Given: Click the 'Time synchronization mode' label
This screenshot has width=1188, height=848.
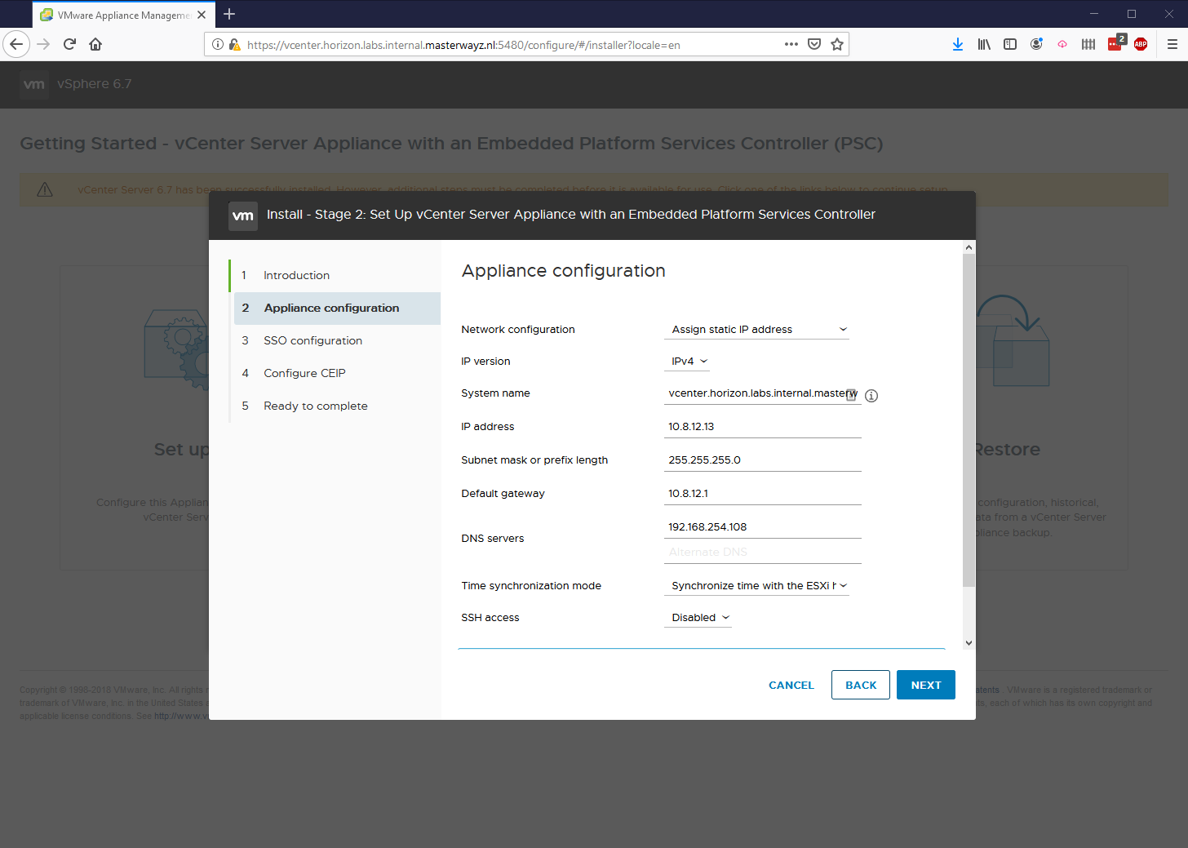Looking at the screenshot, I should (x=531, y=586).
